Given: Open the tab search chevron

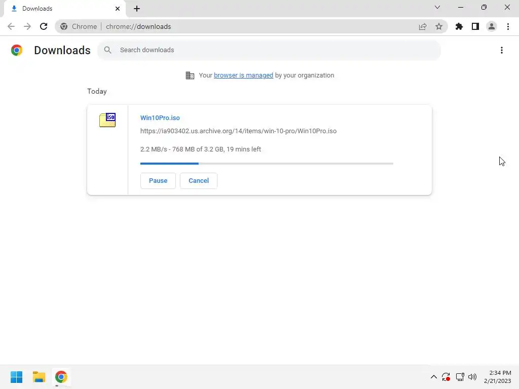Looking at the screenshot, I should click(x=437, y=7).
